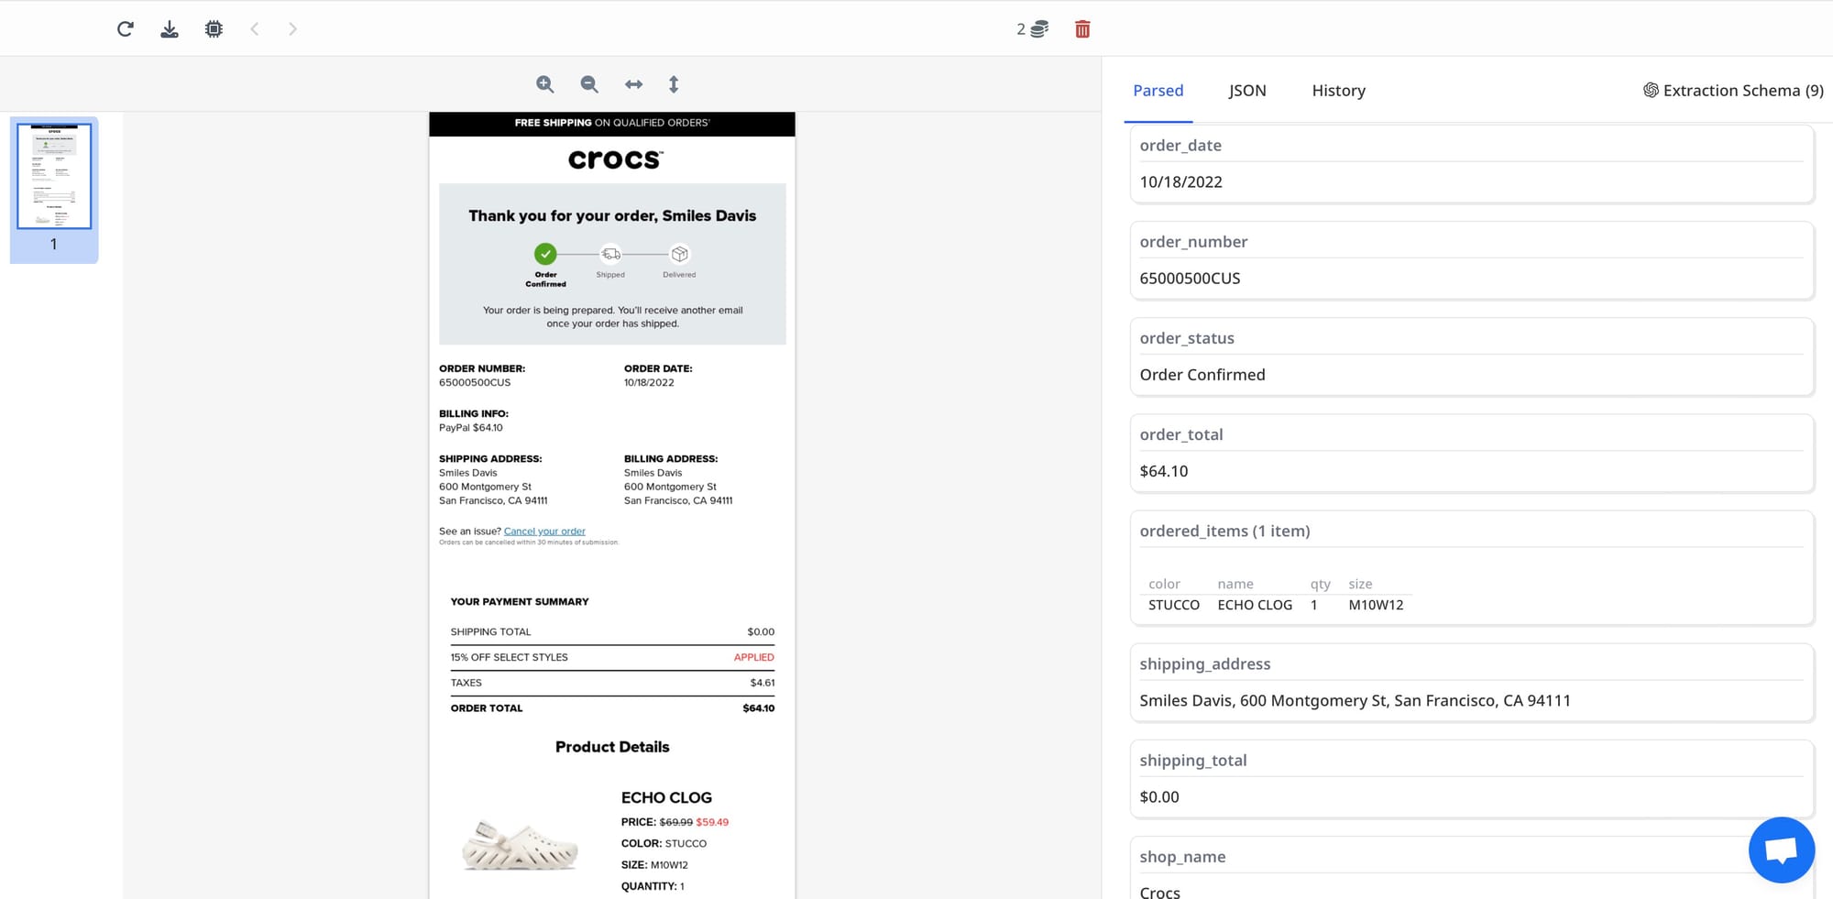Screen dimensions: 1833x899
Task: Zoom in on the document preview
Action: tap(545, 84)
